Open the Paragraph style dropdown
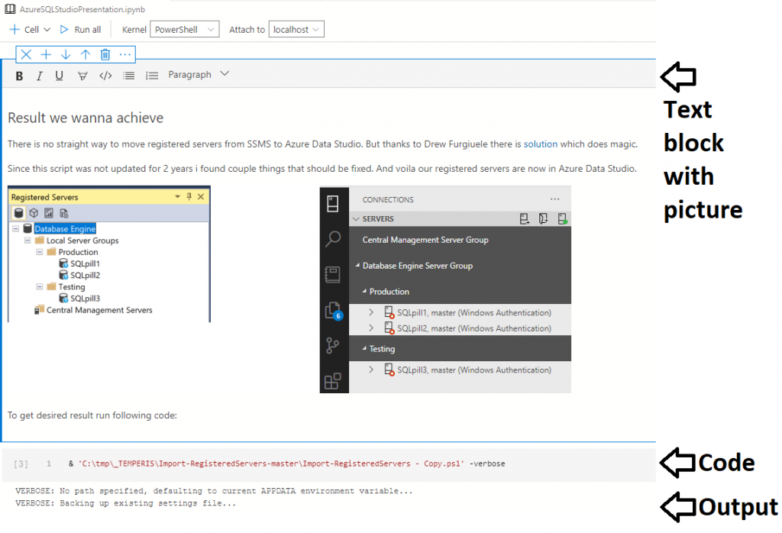Image resolution: width=782 pixels, height=533 pixels. tap(198, 74)
